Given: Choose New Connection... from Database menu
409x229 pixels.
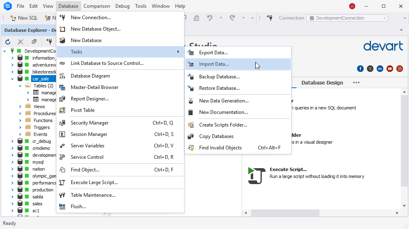Looking at the screenshot, I should pyautogui.click(x=120, y=18).
